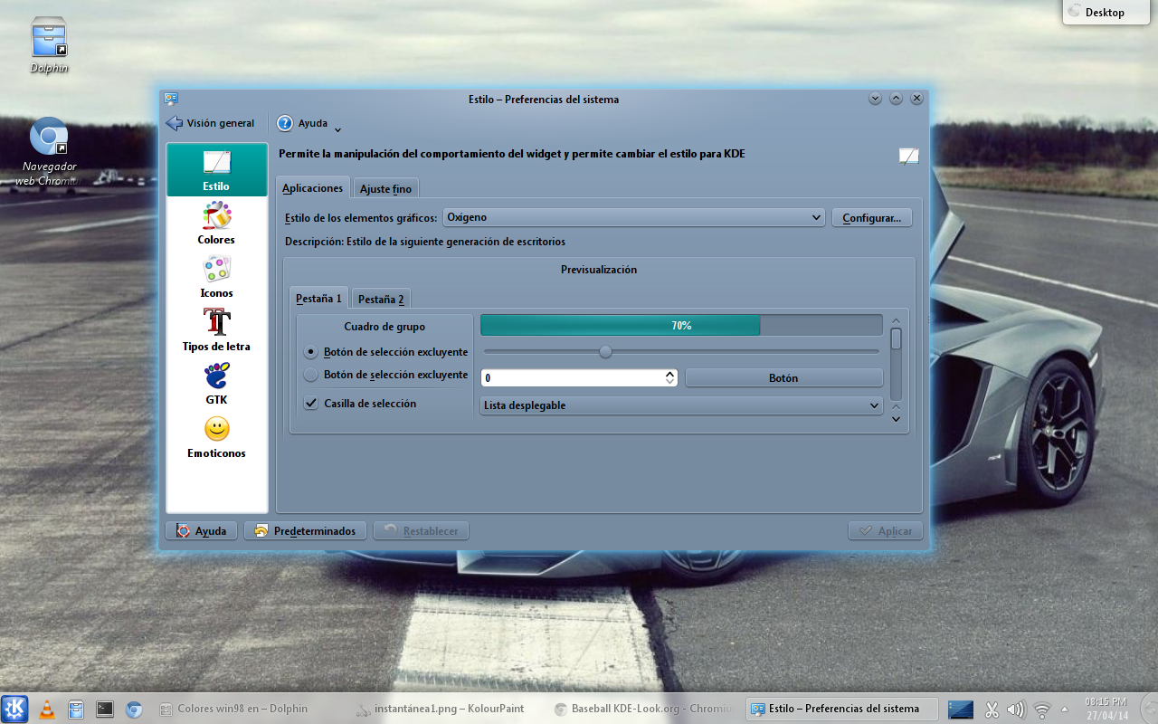This screenshot has height=724, width=1158.
Task: Open the Colores settings icon
Action: click(216, 221)
